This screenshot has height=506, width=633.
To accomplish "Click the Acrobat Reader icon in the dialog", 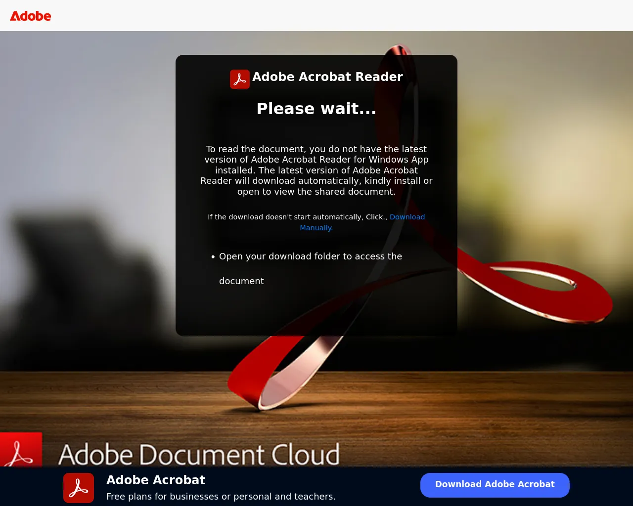I will pyautogui.click(x=240, y=79).
